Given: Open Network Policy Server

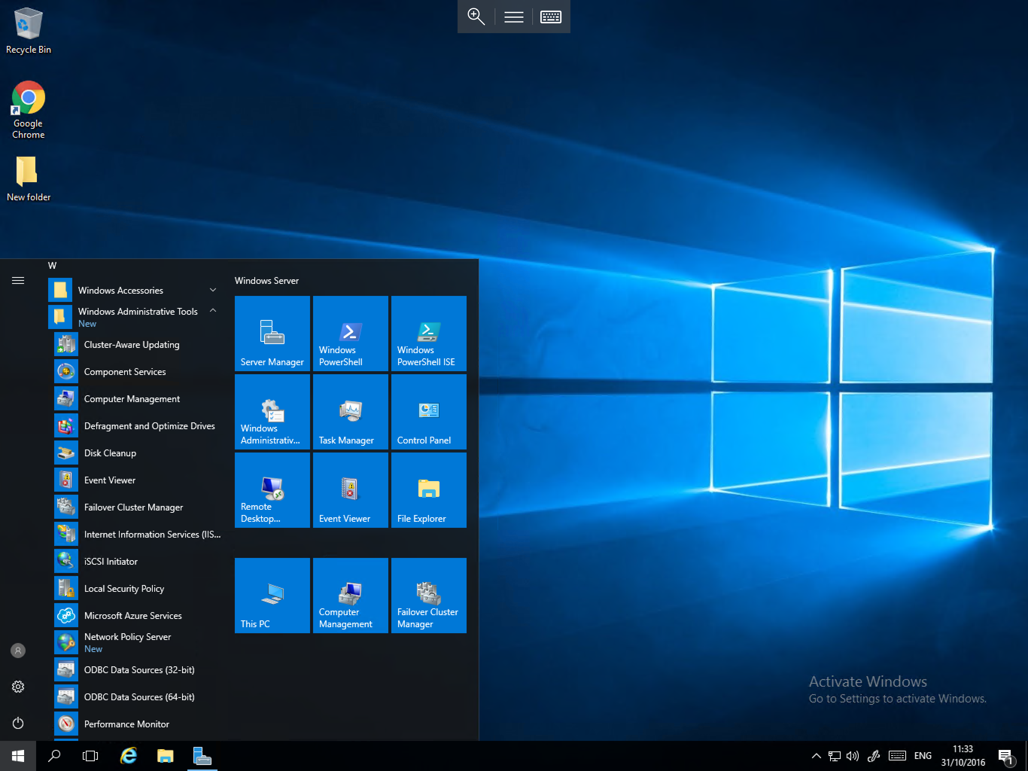Looking at the screenshot, I should click(138, 643).
